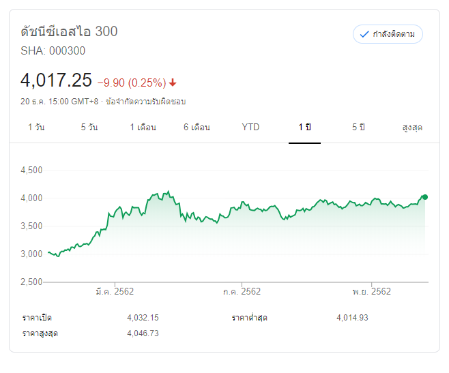The height and width of the screenshot is (373, 449).
Task: Switch to the 1 วัน range tab
Action: [36, 128]
